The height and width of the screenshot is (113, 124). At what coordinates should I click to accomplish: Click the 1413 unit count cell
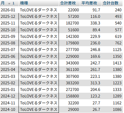(x=112, y=63)
